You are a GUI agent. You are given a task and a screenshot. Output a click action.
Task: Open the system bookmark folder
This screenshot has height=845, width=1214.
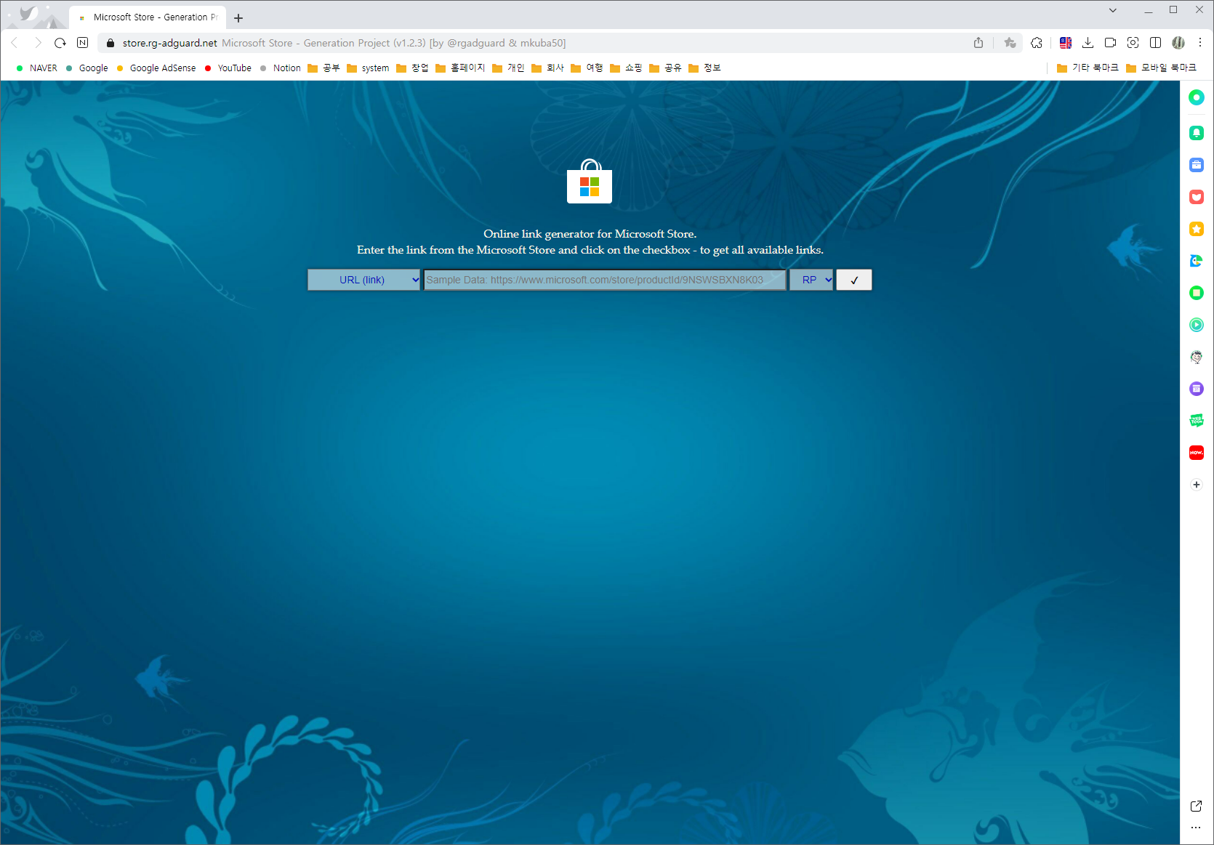click(x=368, y=68)
